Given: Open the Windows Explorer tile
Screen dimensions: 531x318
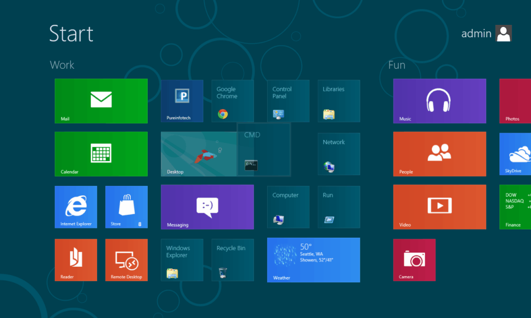Looking at the screenshot, I should pos(182,260).
